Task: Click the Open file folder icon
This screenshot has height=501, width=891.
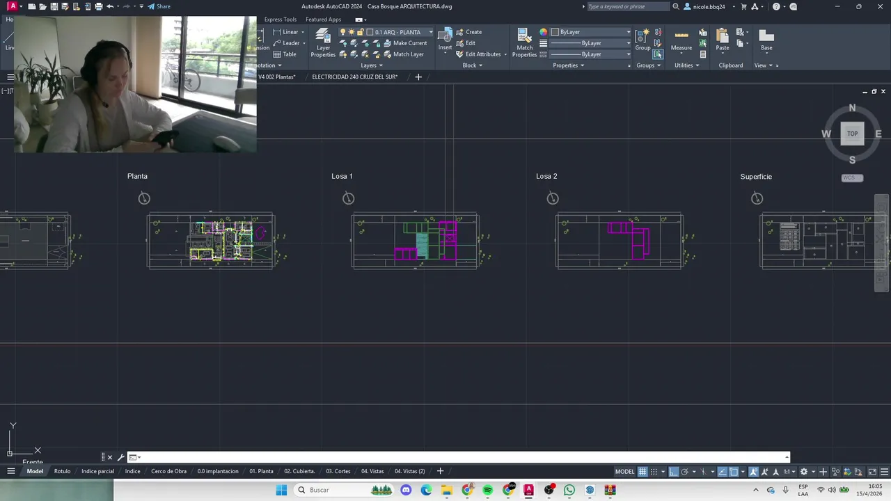Action: (43, 6)
